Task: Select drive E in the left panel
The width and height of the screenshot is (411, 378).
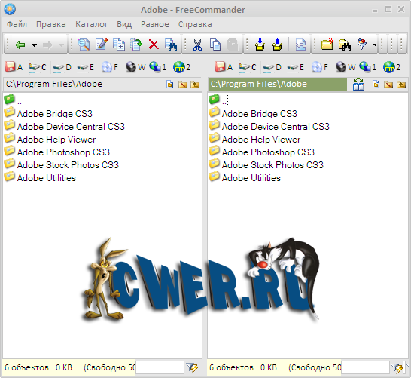Action: (x=86, y=67)
